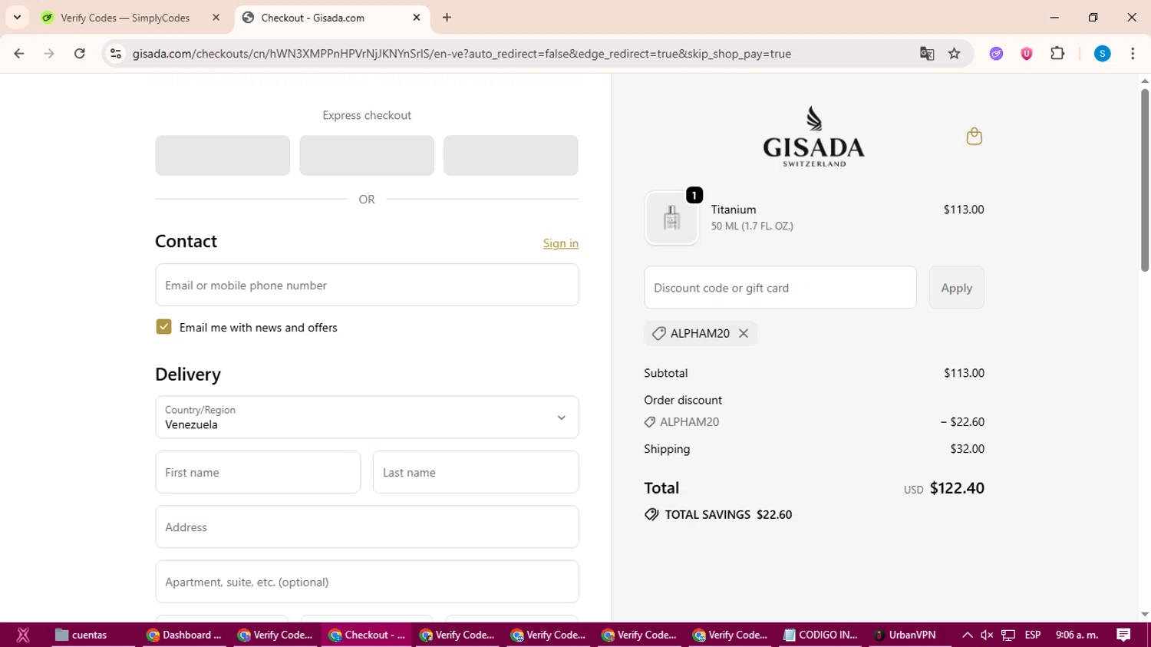Focus the Email or mobile phone number field
1151x647 pixels.
[367, 285]
